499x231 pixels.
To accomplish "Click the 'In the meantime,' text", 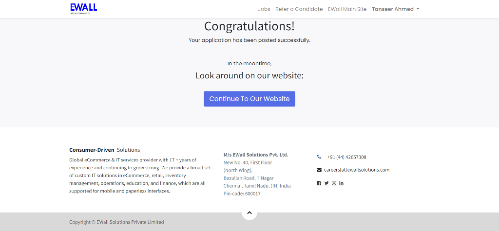I will pyautogui.click(x=249, y=63).
